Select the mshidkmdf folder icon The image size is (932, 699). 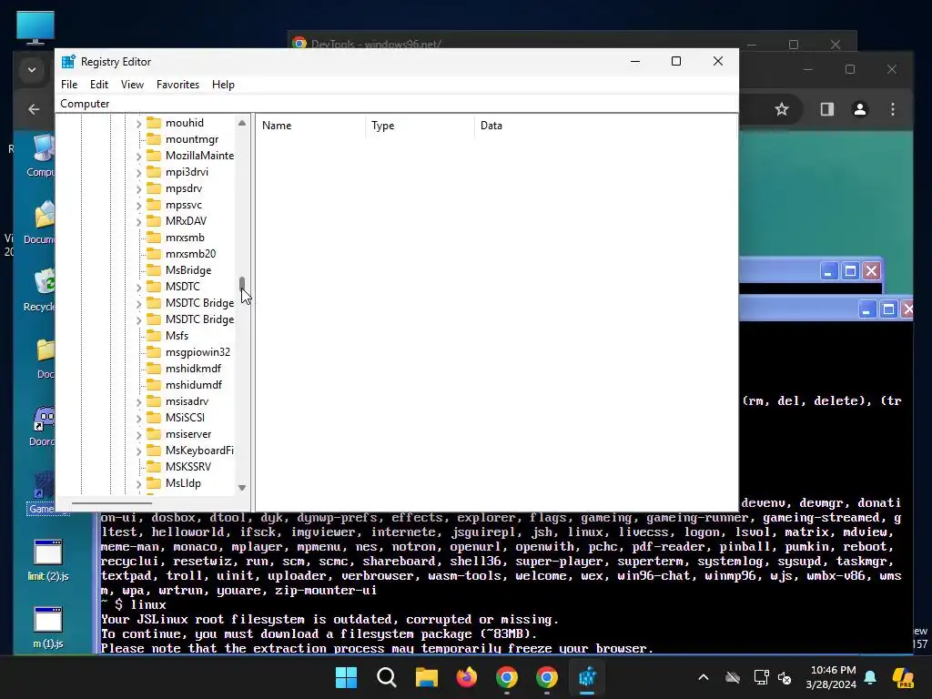(154, 369)
